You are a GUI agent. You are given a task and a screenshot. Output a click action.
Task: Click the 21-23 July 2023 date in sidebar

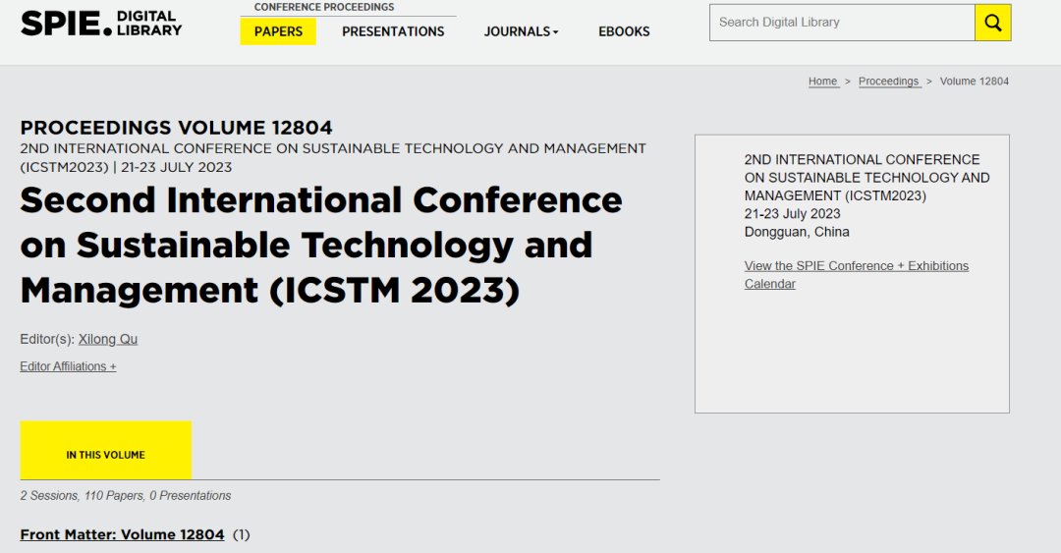[x=793, y=214]
